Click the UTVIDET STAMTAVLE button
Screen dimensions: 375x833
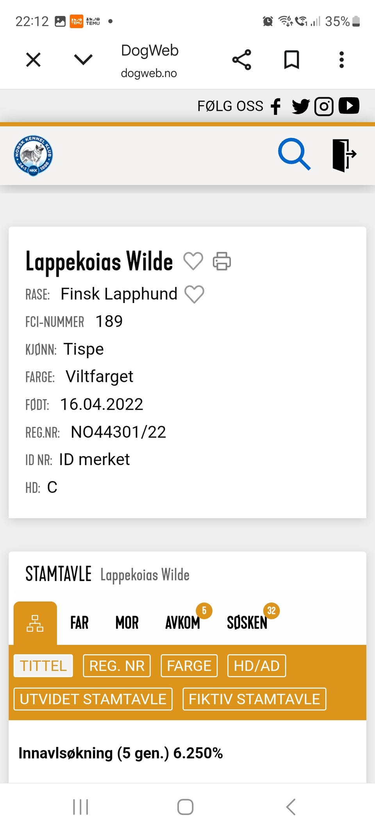tap(93, 699)
